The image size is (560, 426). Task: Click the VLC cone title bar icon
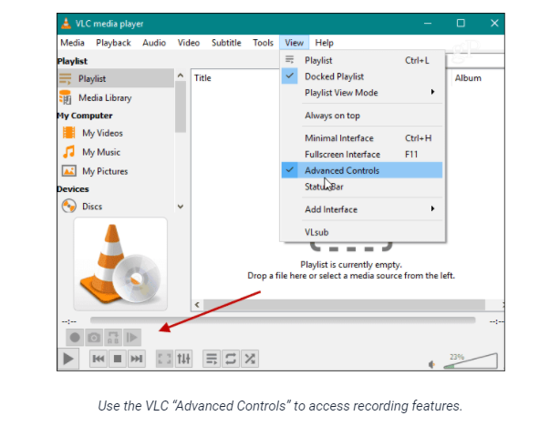coord(66,23)
